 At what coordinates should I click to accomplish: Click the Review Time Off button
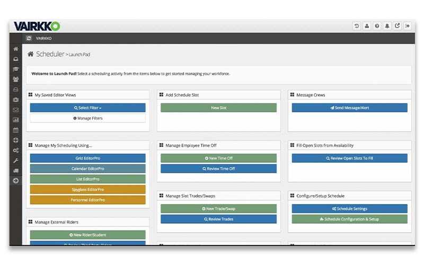218,169
